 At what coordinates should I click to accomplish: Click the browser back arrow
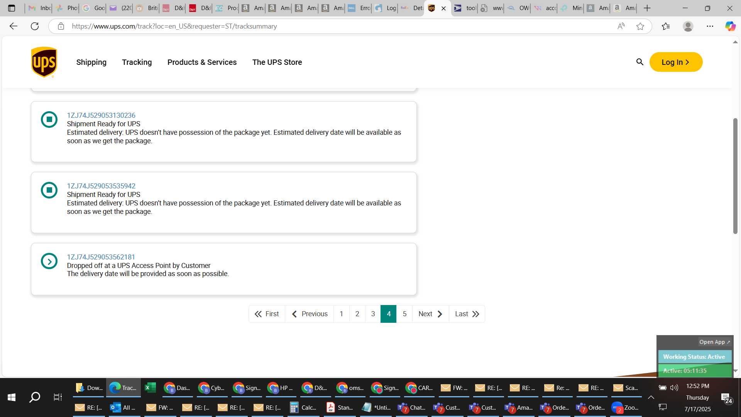pyautogui.click(x=14, y=26)
